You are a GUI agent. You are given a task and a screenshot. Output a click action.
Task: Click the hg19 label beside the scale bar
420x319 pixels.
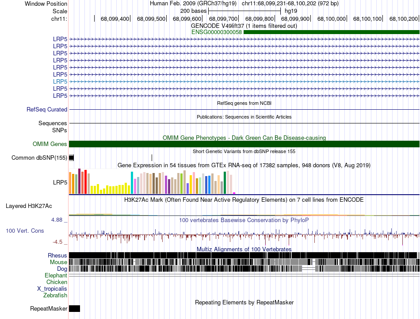tap(291, 11)
